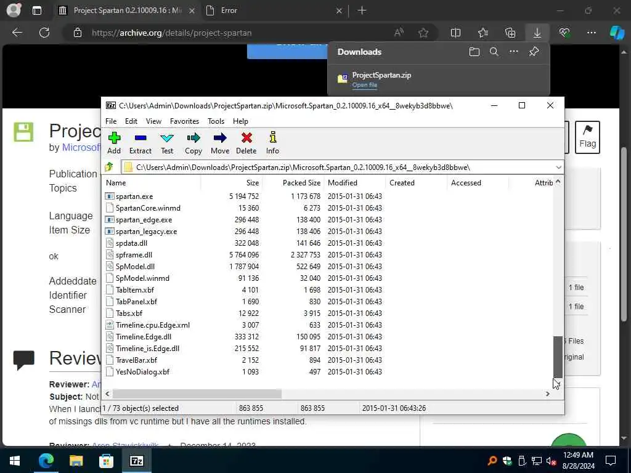The width and height of the screenshot is (631, 473).
Task: Launch Edge from the taskbar
Action: click(46, 461)
